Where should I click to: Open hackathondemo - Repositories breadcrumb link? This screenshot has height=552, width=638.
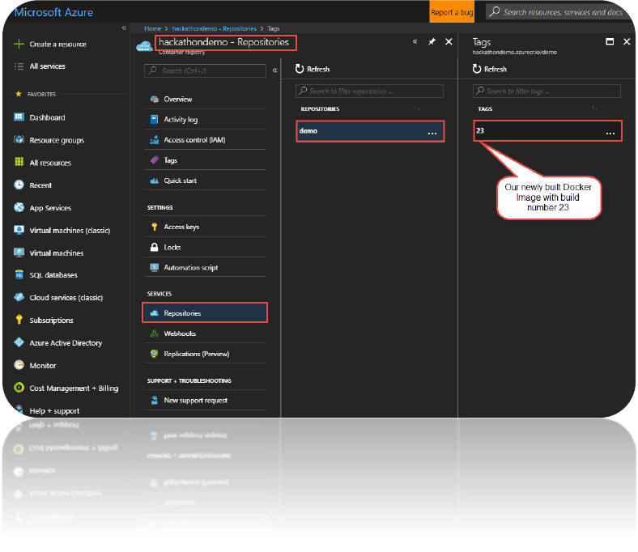[x=215, y=28]
